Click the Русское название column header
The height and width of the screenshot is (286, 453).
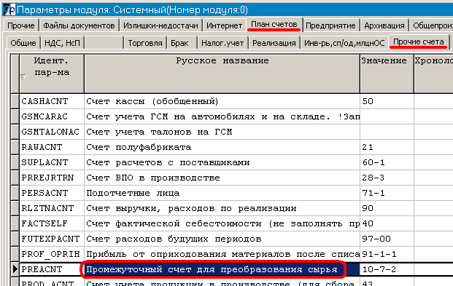coord(222,74)
